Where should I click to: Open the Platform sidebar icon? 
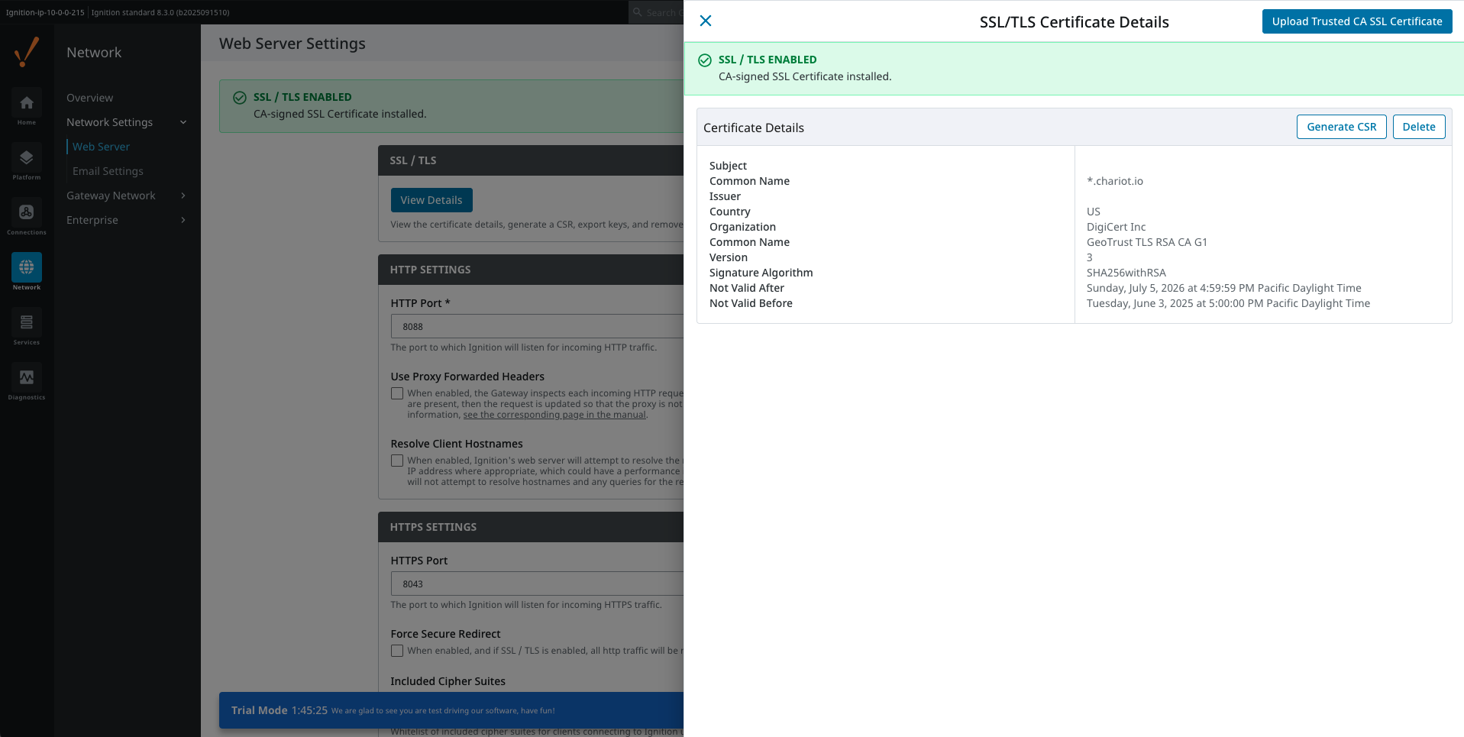[27, 163]
